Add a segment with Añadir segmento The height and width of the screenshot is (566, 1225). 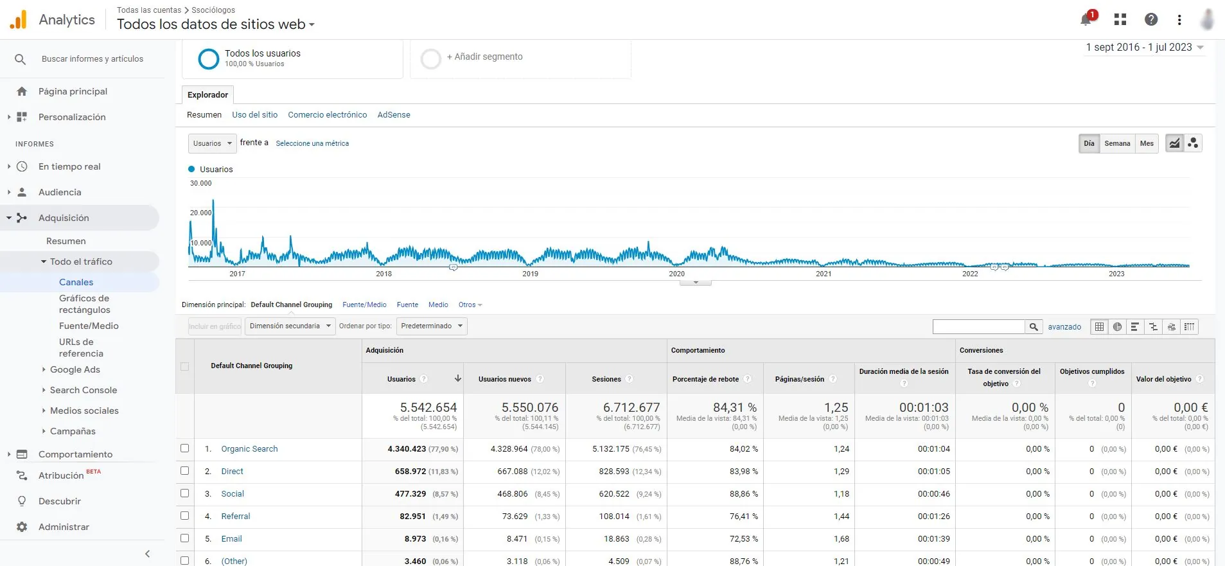point(484,57)
